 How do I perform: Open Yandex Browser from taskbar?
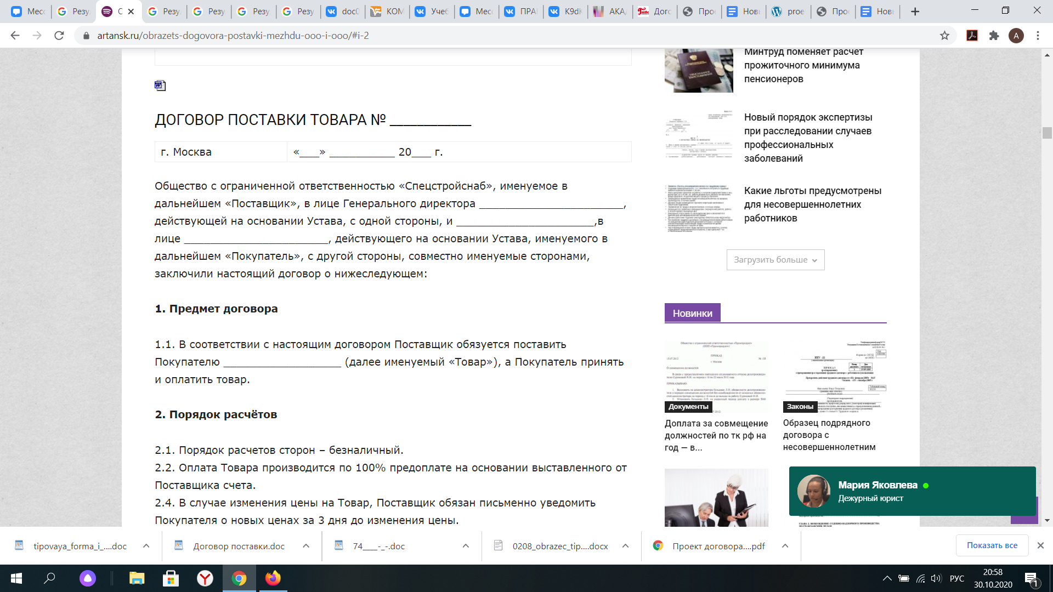tap(205, 578)
